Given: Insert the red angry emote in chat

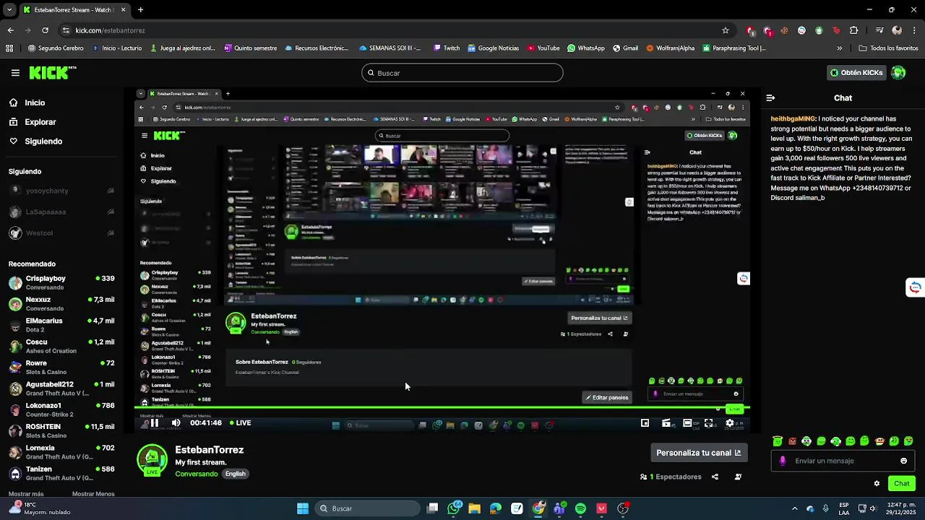Looking at the screenshot, I should (x=792, y=441).
